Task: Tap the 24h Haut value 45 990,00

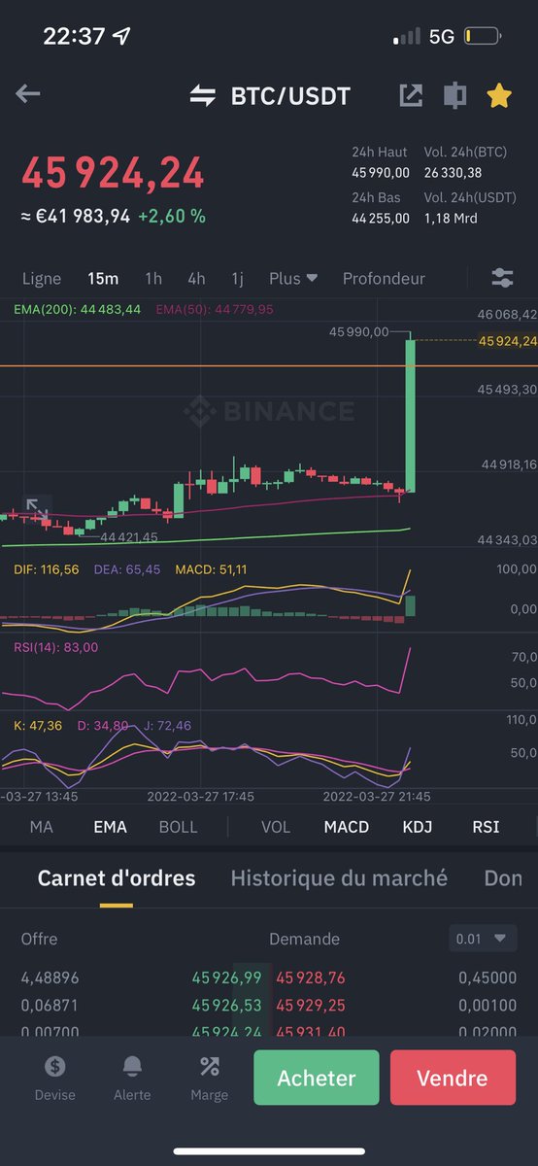Action: (382, 173)
